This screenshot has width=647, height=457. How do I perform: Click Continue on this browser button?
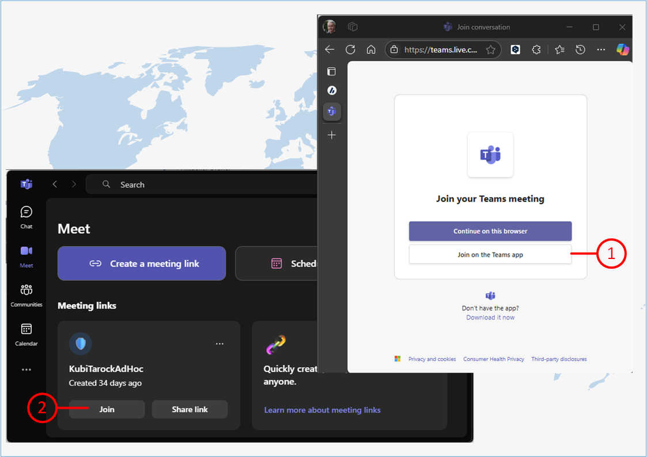coord(490,231)
